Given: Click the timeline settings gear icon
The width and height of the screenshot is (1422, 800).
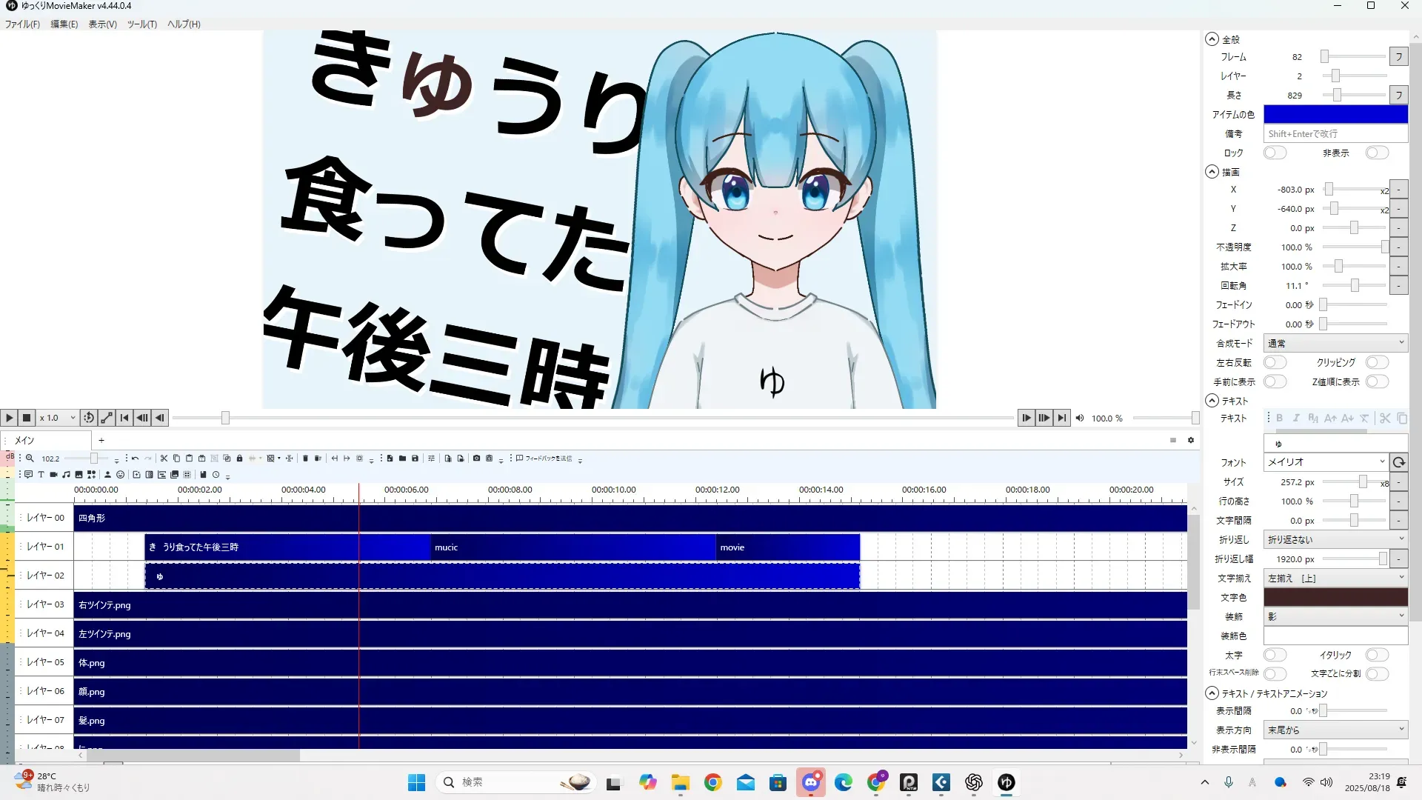Looking at the screenshot, I should point(1191,440).
